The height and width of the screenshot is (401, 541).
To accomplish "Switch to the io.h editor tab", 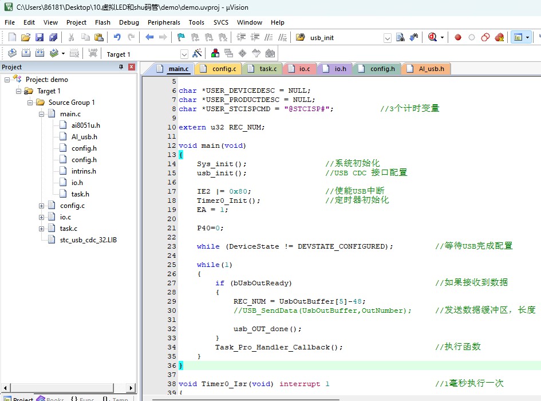I will click(x=334, y=69).
